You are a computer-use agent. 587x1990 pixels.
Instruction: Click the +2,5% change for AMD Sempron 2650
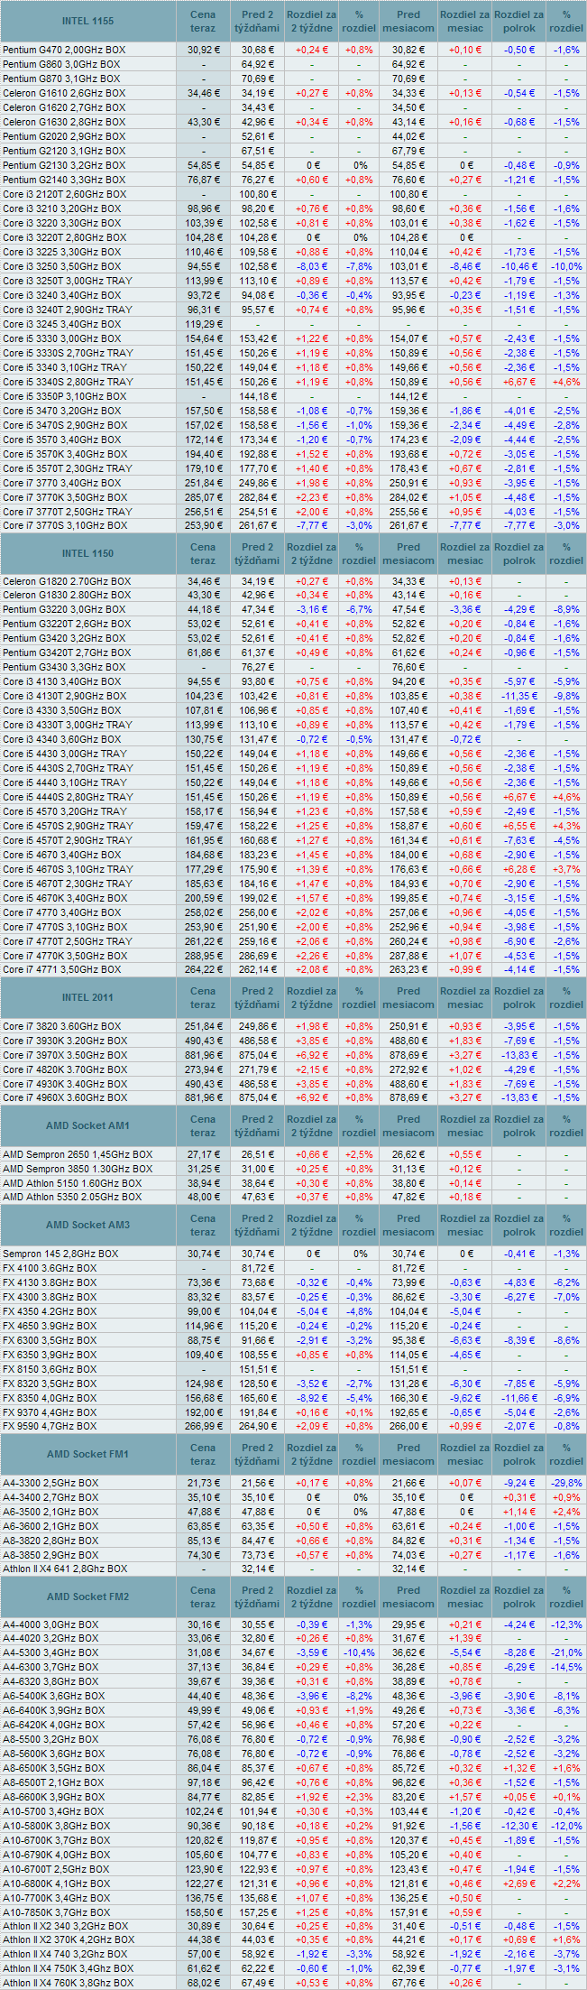pyautogui.click(x=359, y=1156)
